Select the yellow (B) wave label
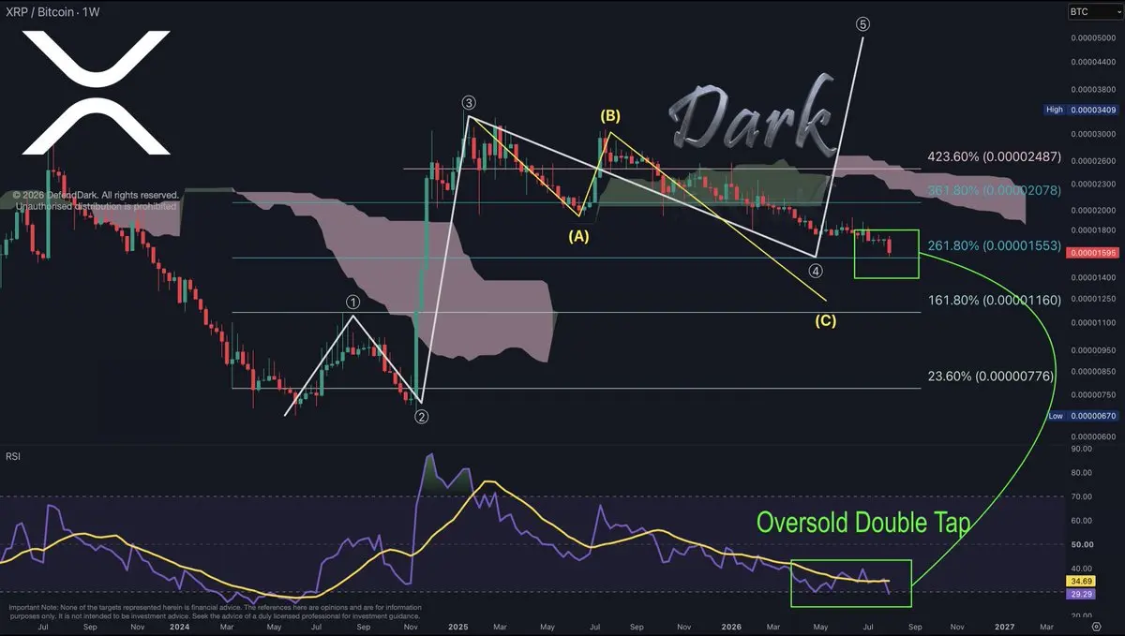The width and height of the screenshot is (1125, 636). pos(610,116)
